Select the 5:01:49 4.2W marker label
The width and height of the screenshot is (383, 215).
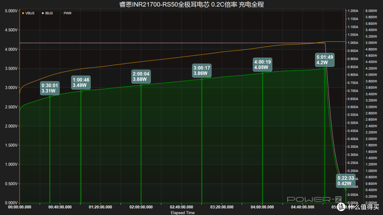click(x=324, y=60)
